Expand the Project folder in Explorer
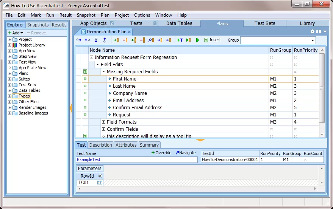The width and height of the screenshot is (333, 209). [9, 39]
